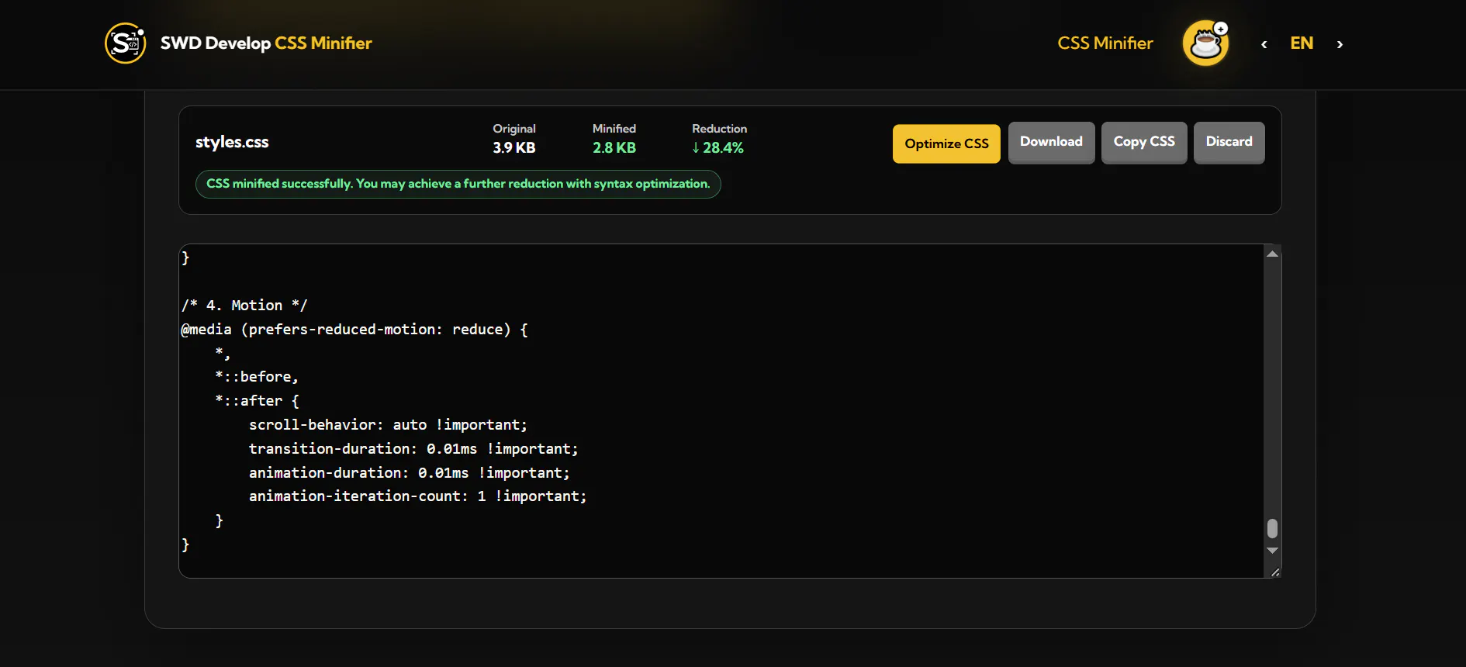Click the code area scrollbar thumb

pyautogui.click(x=1272, y=528)
